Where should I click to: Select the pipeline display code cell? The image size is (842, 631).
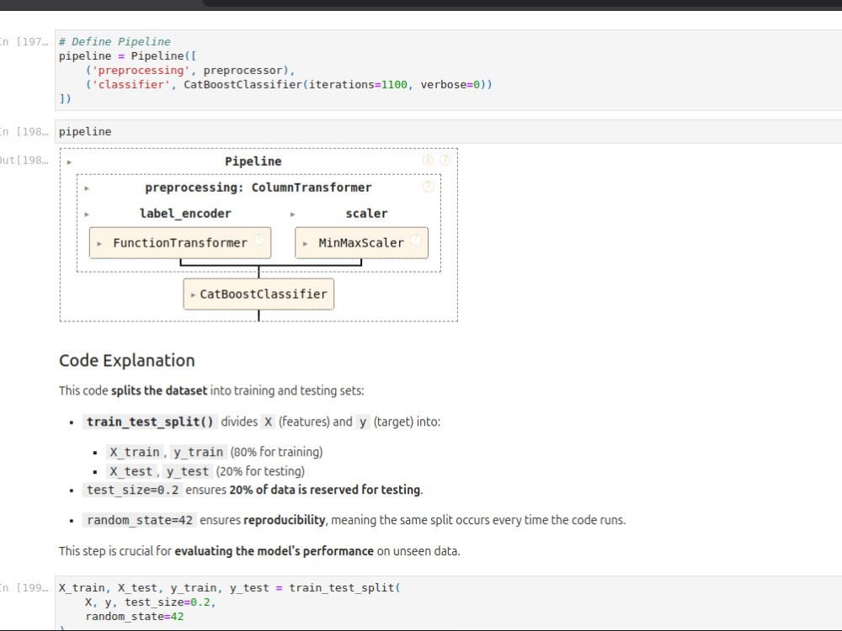[337, 131]
